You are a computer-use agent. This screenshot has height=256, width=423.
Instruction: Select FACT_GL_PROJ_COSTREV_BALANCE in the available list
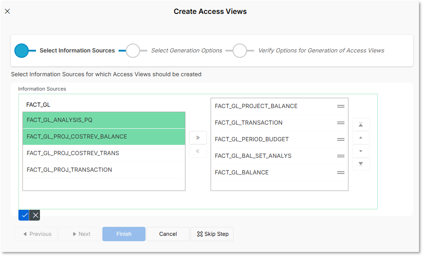104,137
